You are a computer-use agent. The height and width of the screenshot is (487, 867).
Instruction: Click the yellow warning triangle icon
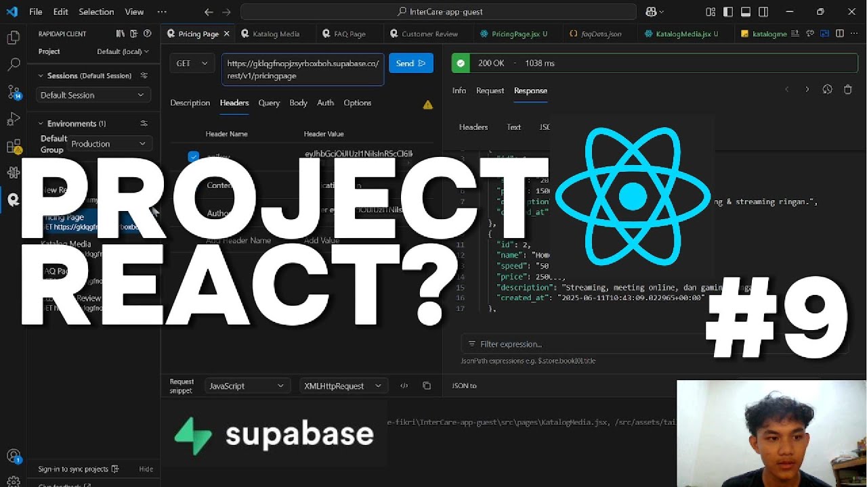[427, 105]
